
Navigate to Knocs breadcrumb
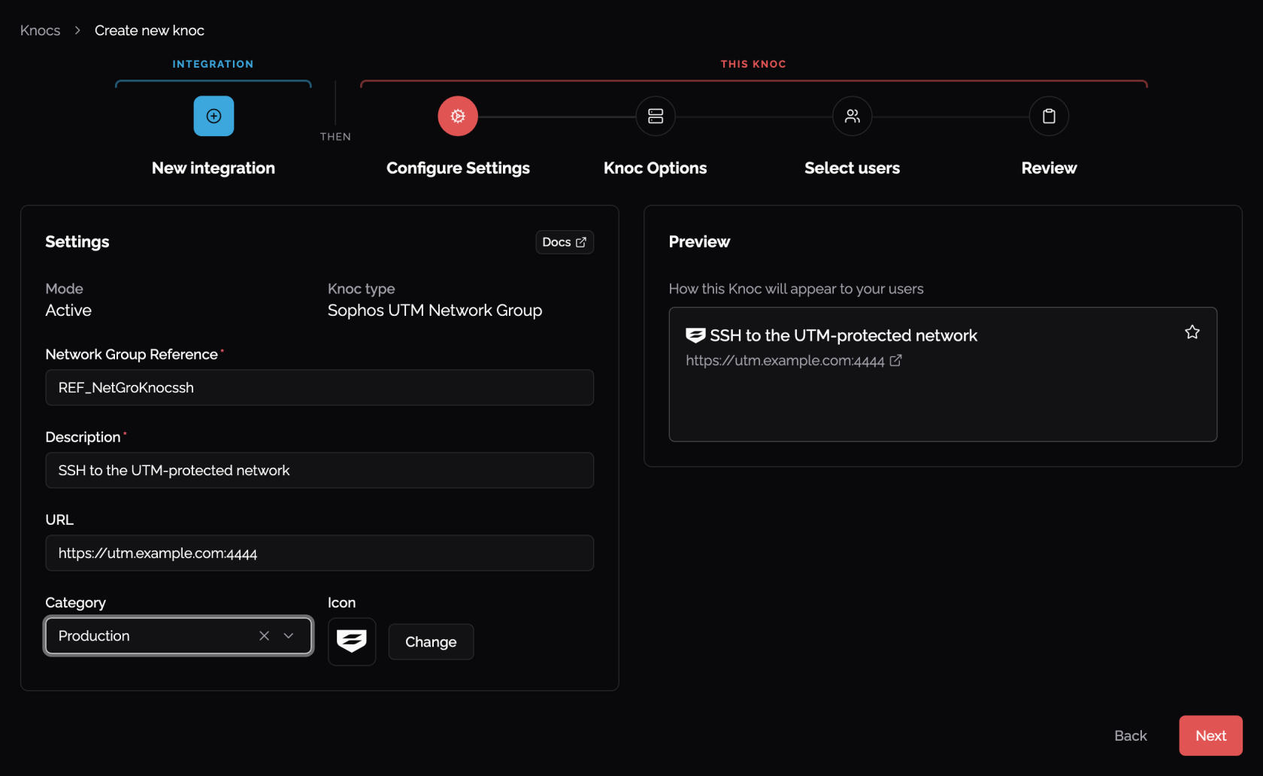[x=40, y=30]
